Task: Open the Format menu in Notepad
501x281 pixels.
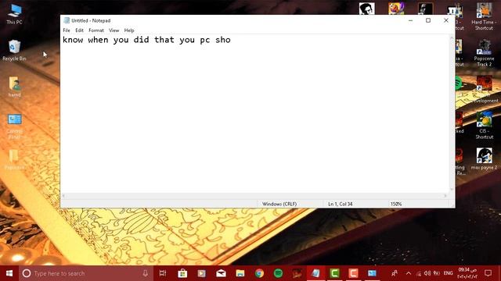Action: coord(96,30)
